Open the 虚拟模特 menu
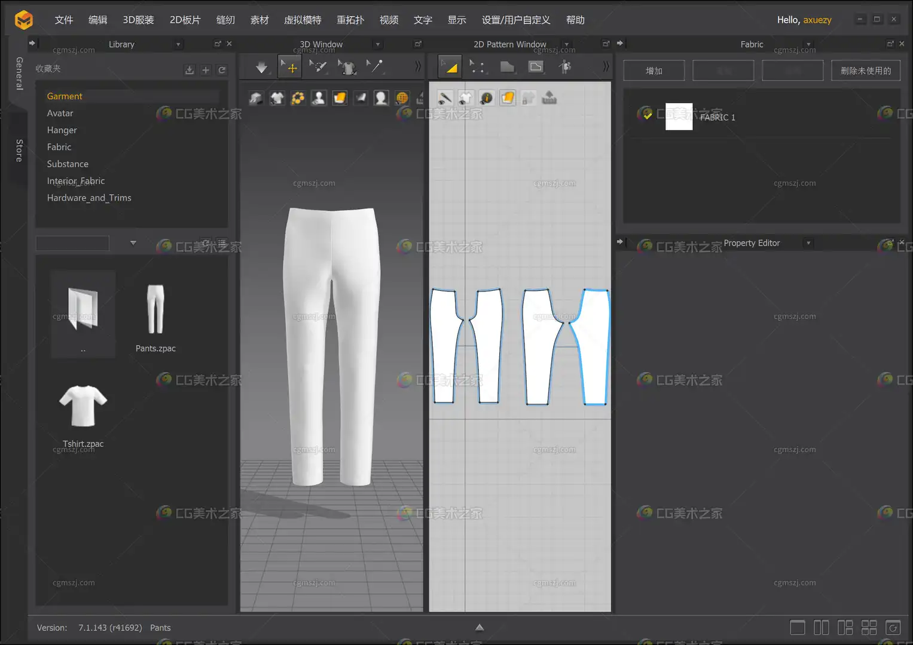Viewport: 913px width, 645px height. point(303,20)
